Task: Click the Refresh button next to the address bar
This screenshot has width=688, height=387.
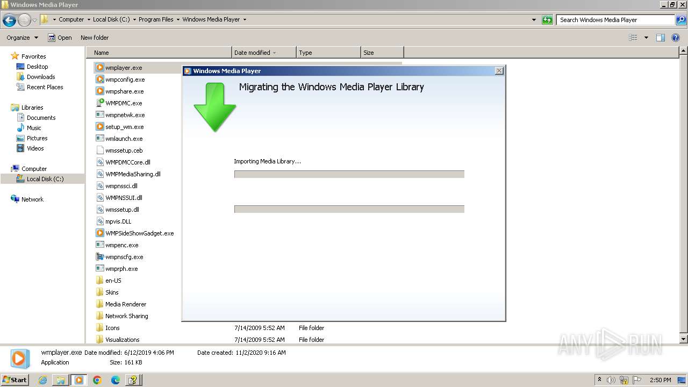Action: [547, 20]
